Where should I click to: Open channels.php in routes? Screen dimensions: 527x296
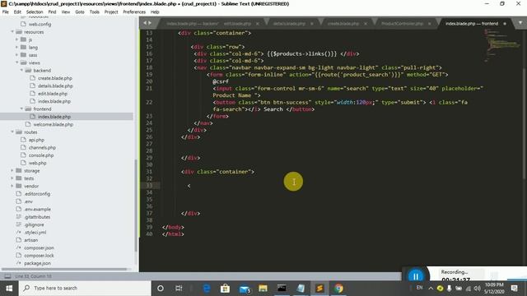point(42,148)
